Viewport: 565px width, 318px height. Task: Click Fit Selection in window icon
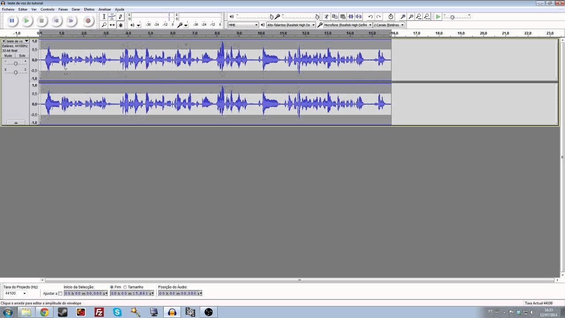[x=419, y=17]
